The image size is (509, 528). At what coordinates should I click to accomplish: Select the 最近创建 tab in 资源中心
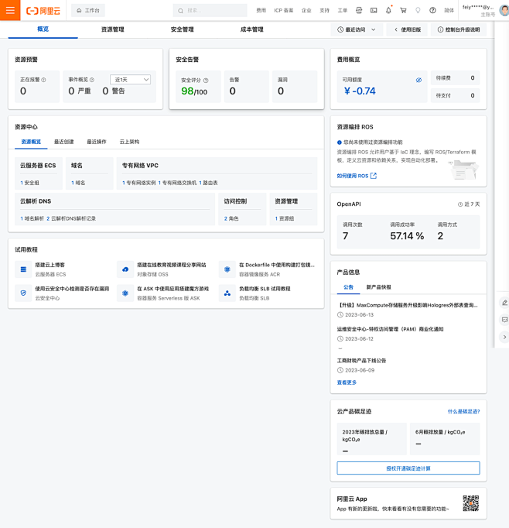pos(64,142)
